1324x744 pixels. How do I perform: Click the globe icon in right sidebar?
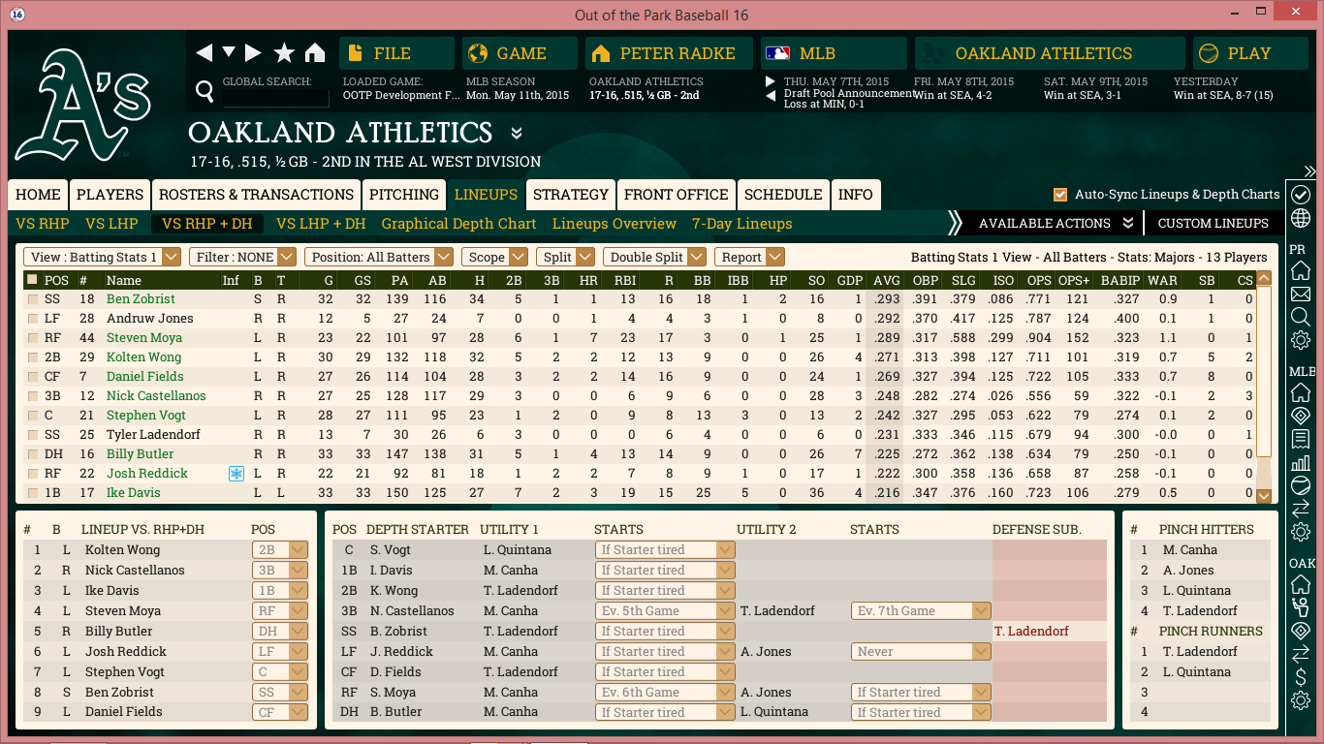click(1301, 217)
